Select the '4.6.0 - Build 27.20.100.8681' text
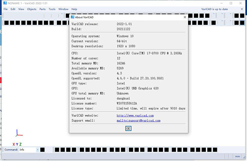This screenshot has width=247, height=161. click(x=140, y=78)
